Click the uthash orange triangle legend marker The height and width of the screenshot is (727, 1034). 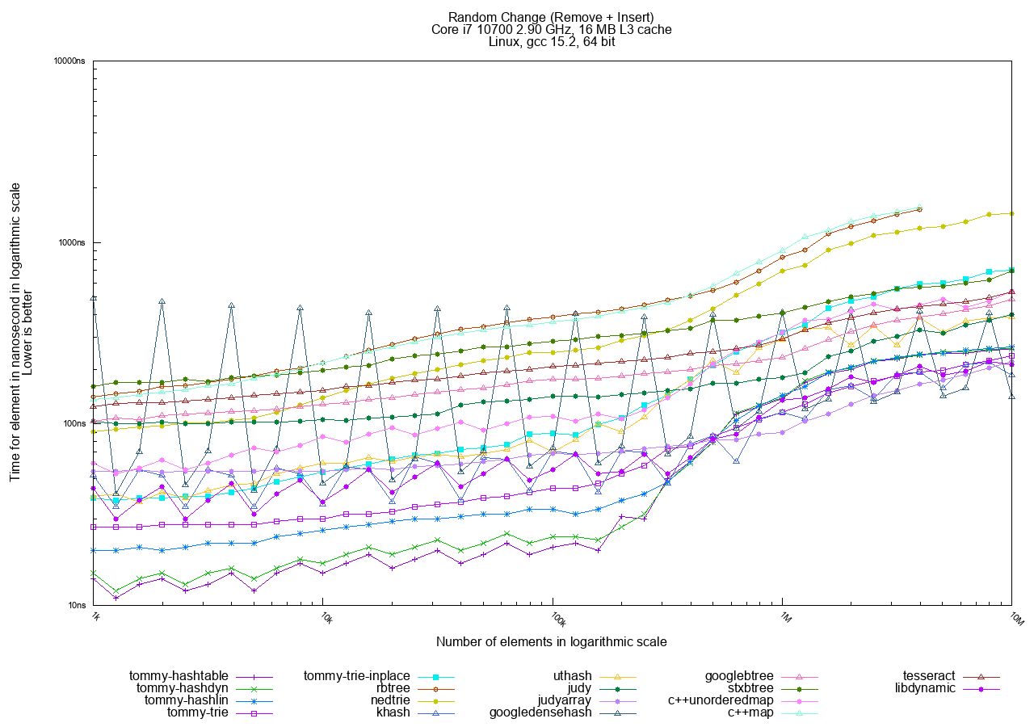click(617, 676)
